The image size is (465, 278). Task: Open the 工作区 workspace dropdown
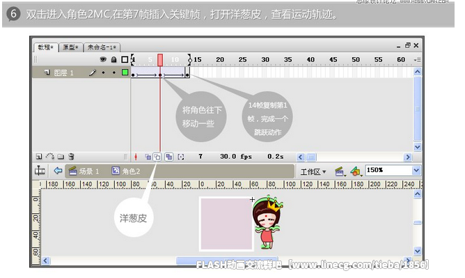(x=313, y=172)
